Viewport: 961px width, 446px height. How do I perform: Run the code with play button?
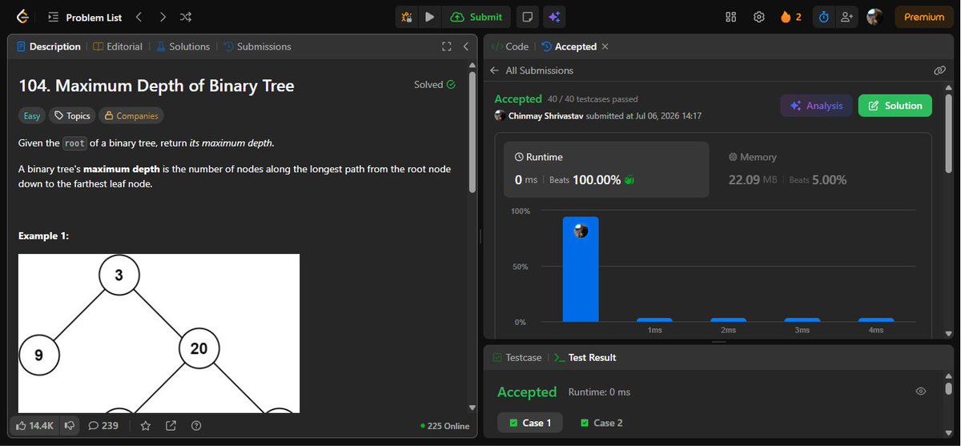pyautogui.click(x=430, y=16)
